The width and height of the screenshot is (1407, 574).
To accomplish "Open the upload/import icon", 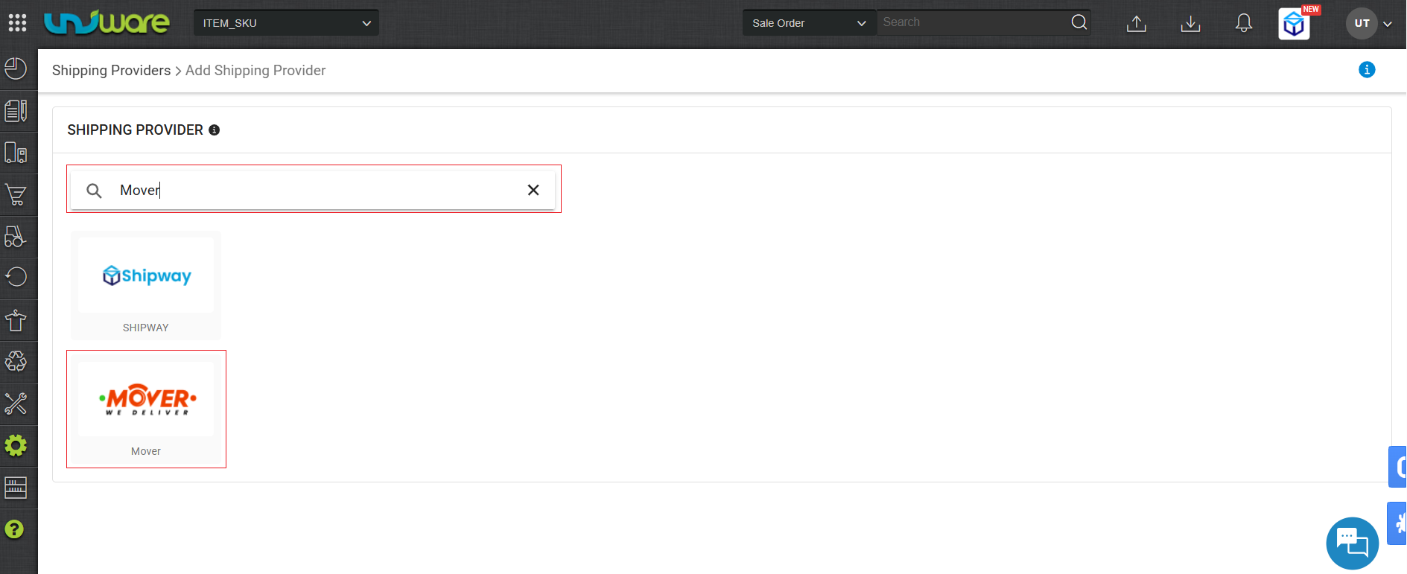I will coord(1137,24).
